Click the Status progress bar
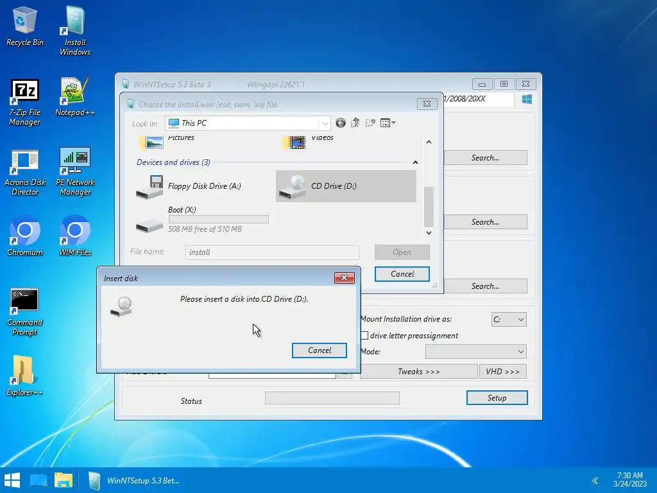The height and width of the screenshot is (493, 657). pyautogui.click(x=332, y=398)
